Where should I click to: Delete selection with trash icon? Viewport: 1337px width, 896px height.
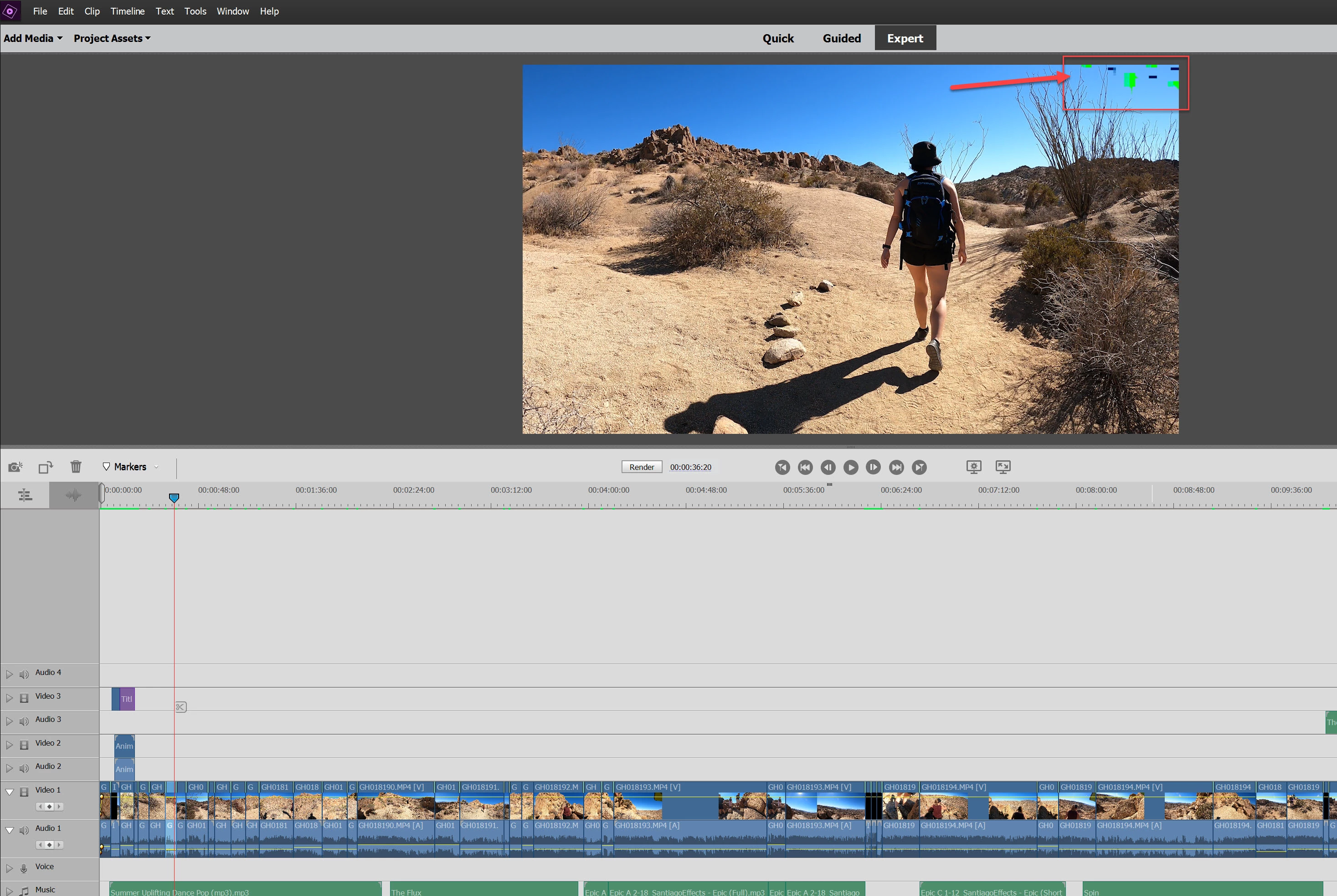pyautogui.click(x=76, y=467)
